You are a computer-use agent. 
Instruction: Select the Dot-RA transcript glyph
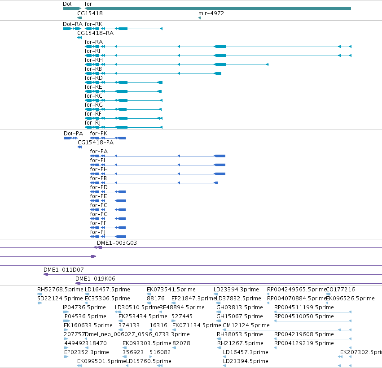[x=72, y=29]
